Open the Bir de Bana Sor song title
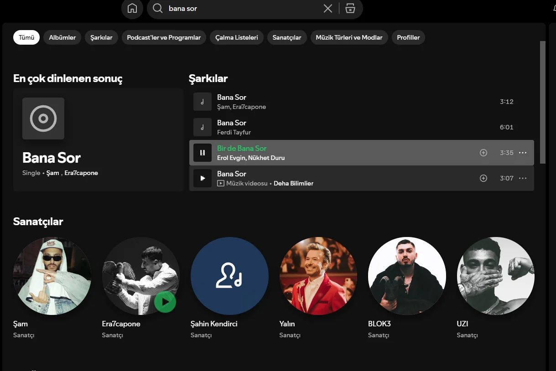The width and height of the screenshot is (556, 371). pos(242,148)
